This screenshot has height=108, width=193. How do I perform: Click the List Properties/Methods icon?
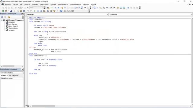point(94,7)
